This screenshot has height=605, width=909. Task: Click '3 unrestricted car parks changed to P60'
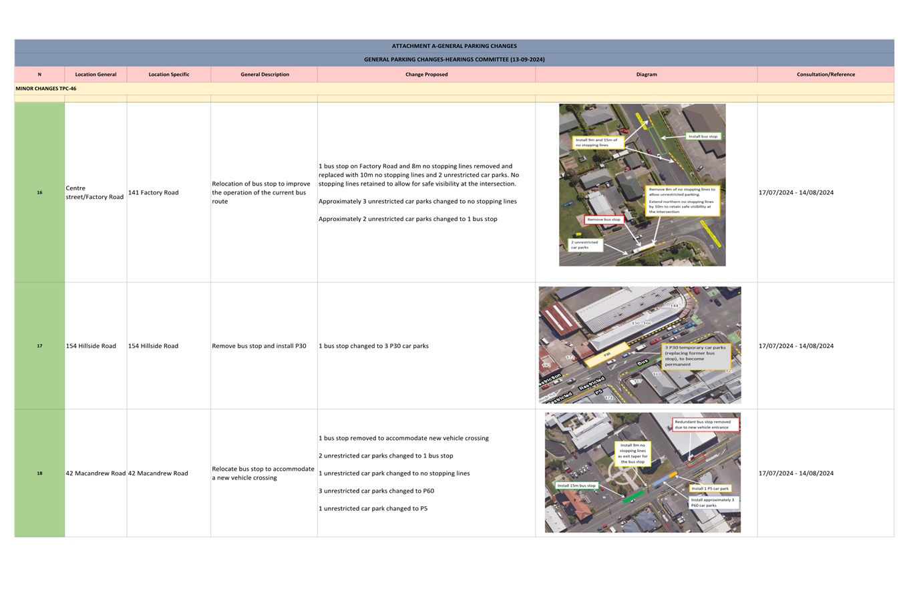377,491
